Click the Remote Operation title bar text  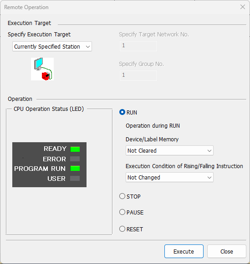click(x=26, y=7)
